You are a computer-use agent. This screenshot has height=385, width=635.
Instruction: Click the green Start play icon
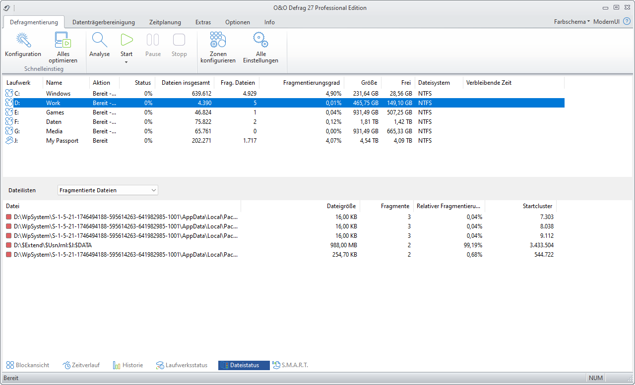(x=127, y=40)
